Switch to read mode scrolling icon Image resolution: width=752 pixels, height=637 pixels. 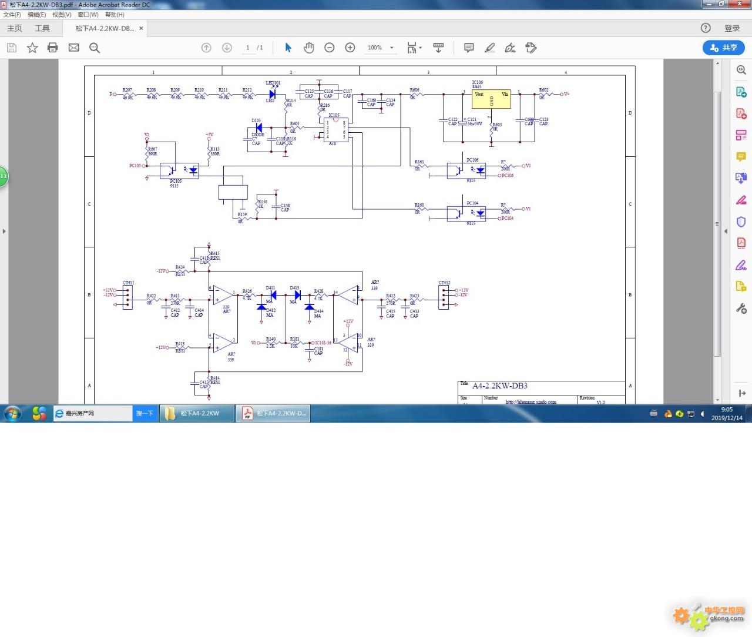tap(438, 48)
